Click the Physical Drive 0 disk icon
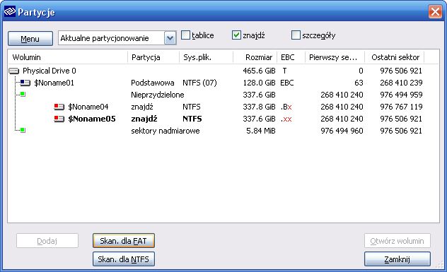Screen dimensions: 447x272 pos(13,71)
